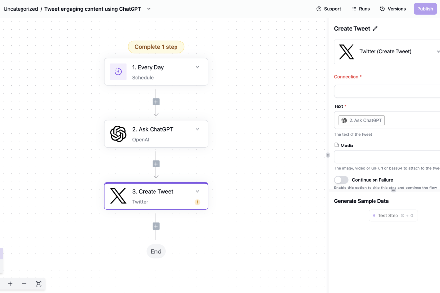The width and height of the screenshot is (440, 293).
Task: Toggle the Continue on Failure switch
Action: [x=341, y=180]
